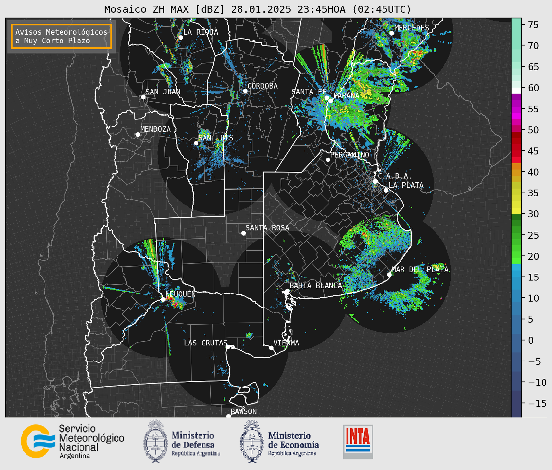The image size is (552, 470).
Task: Click the Ministerio de Economía text
Action: (294, 444)
